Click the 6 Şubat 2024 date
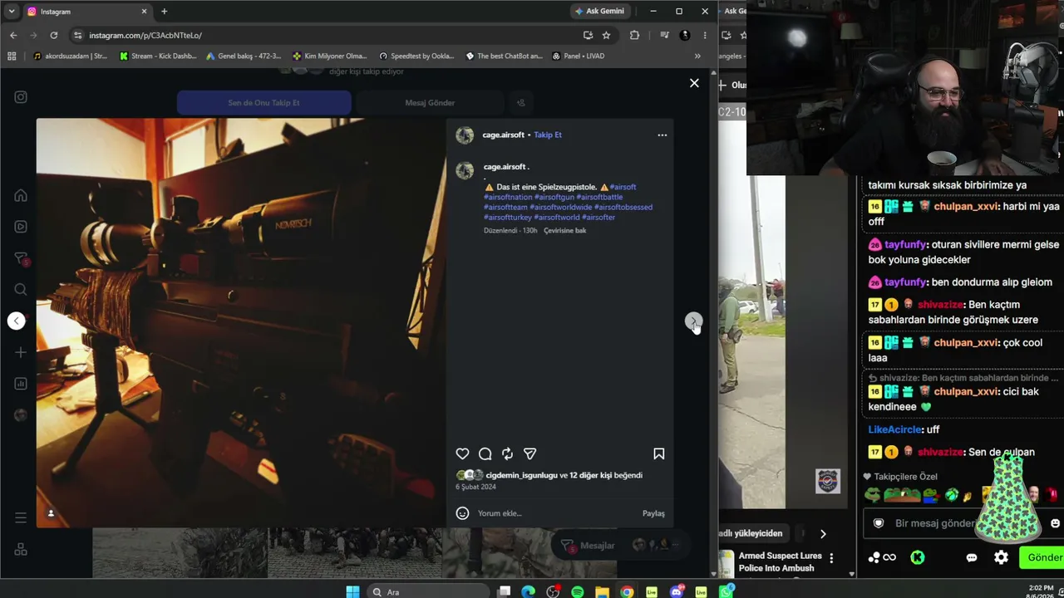This screenshot has width=1064, height=598. (x=475, y=487)
